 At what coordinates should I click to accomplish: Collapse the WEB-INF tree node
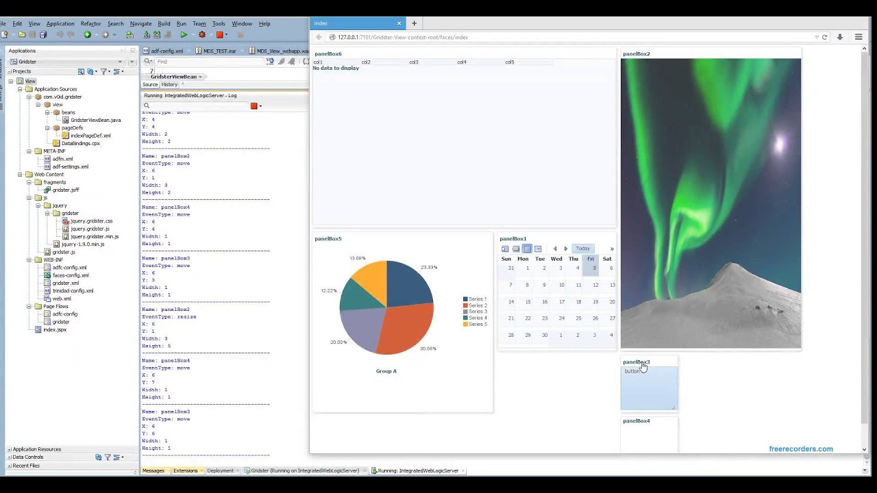point(29,260)
